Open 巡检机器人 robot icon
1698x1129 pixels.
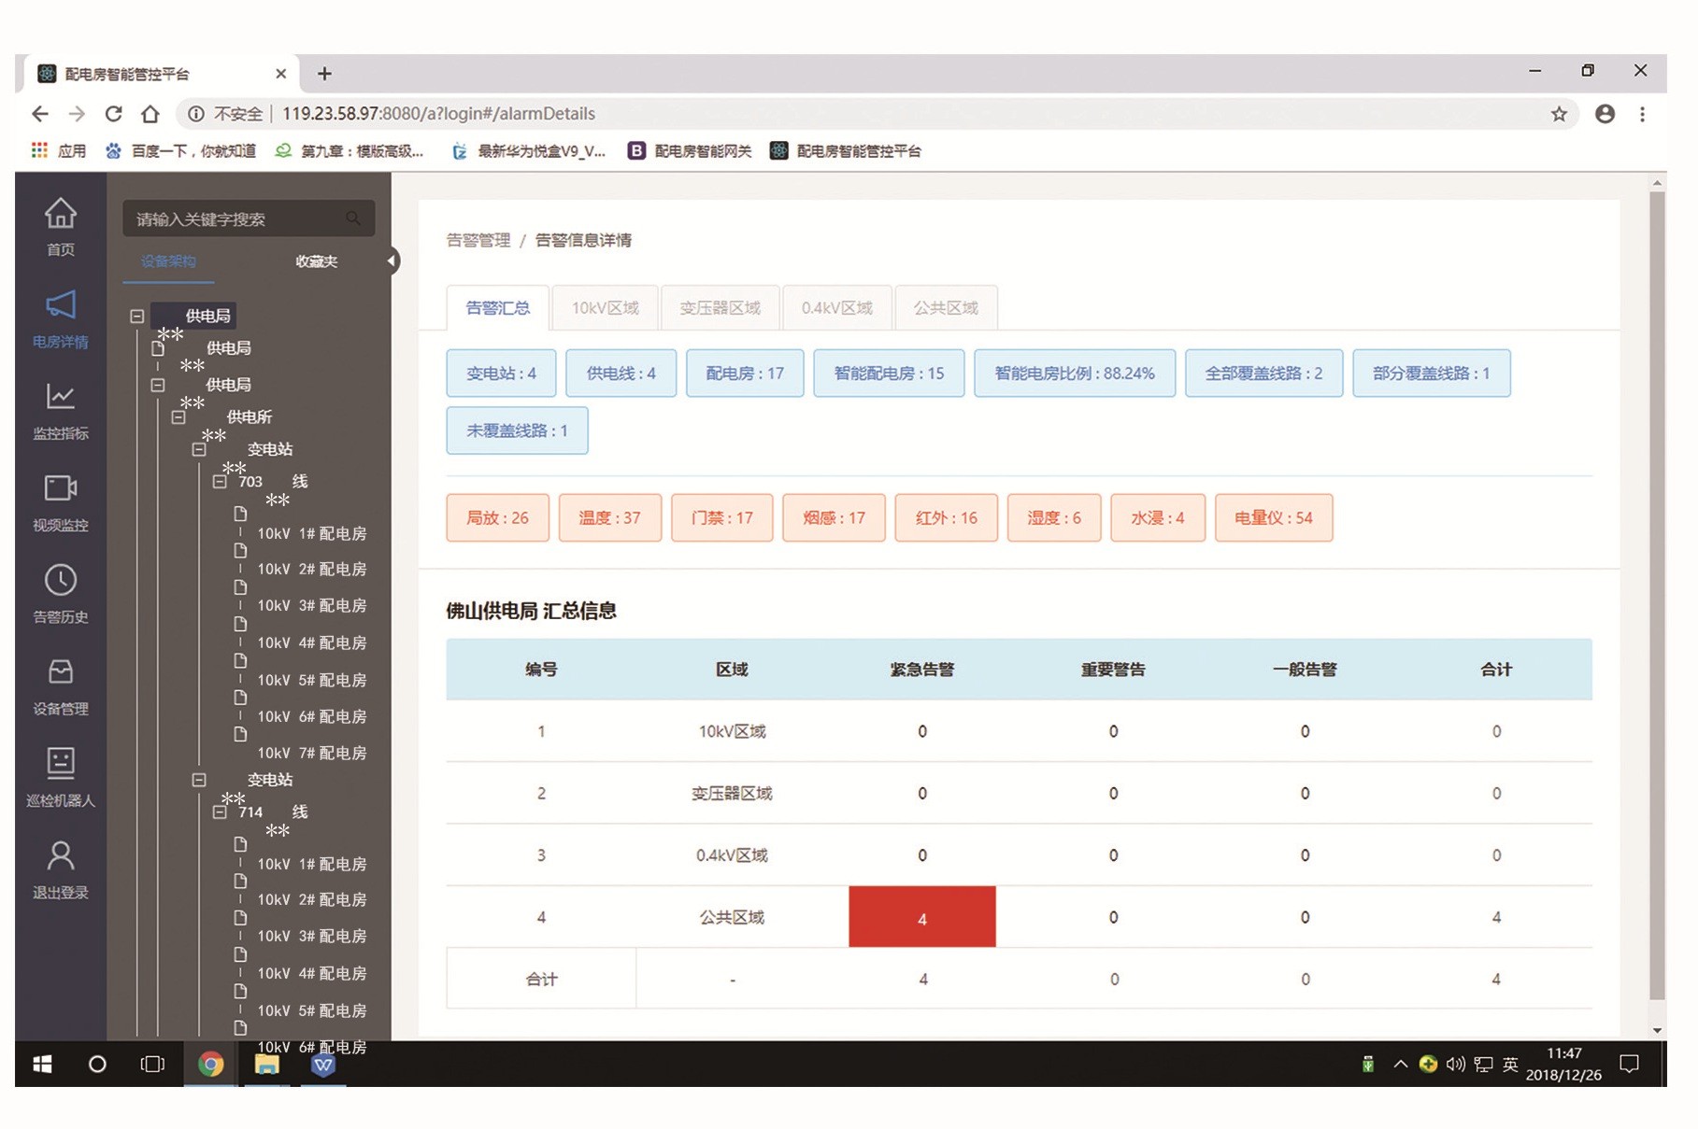[61, 764]
